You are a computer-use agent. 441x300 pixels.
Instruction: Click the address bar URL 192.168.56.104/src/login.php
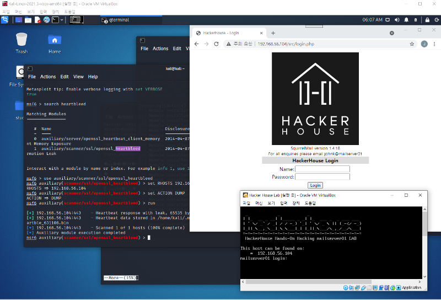[x=286, y=44]
